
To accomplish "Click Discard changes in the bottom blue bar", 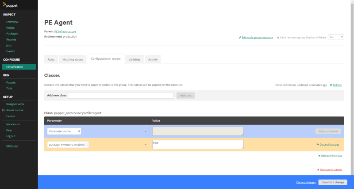I will click(x=306, y=182).
